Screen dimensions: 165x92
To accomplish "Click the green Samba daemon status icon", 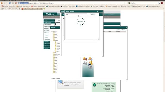I will [x=94, y=85].
